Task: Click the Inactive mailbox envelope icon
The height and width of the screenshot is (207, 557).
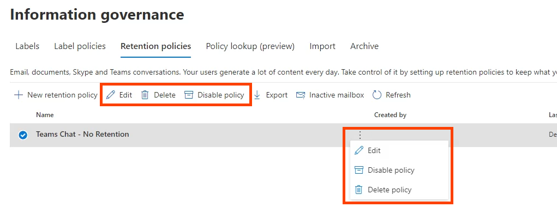Action: tap(301, 95)
